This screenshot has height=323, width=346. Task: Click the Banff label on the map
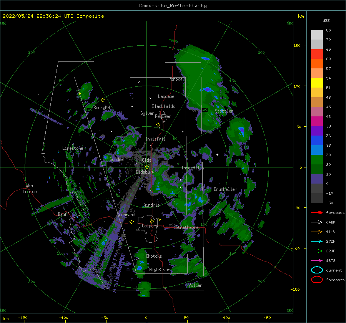pos(63,214)
